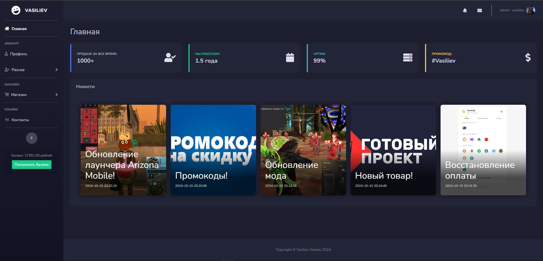Open Контакты link in sidebar
The width and height of the screenshot is (543, 261).
point(32,120)
